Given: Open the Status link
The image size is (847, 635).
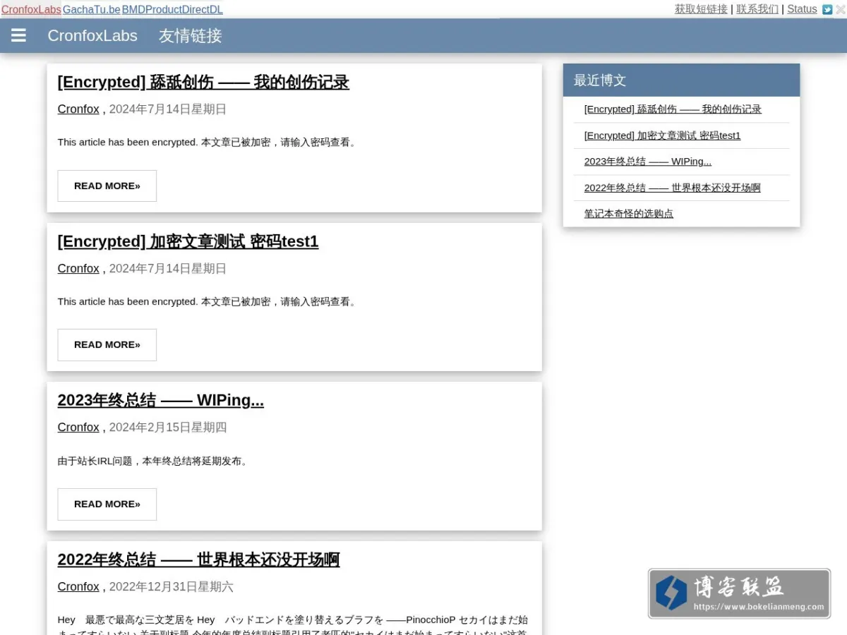Looking at the screenshot, I should point(802,9).
